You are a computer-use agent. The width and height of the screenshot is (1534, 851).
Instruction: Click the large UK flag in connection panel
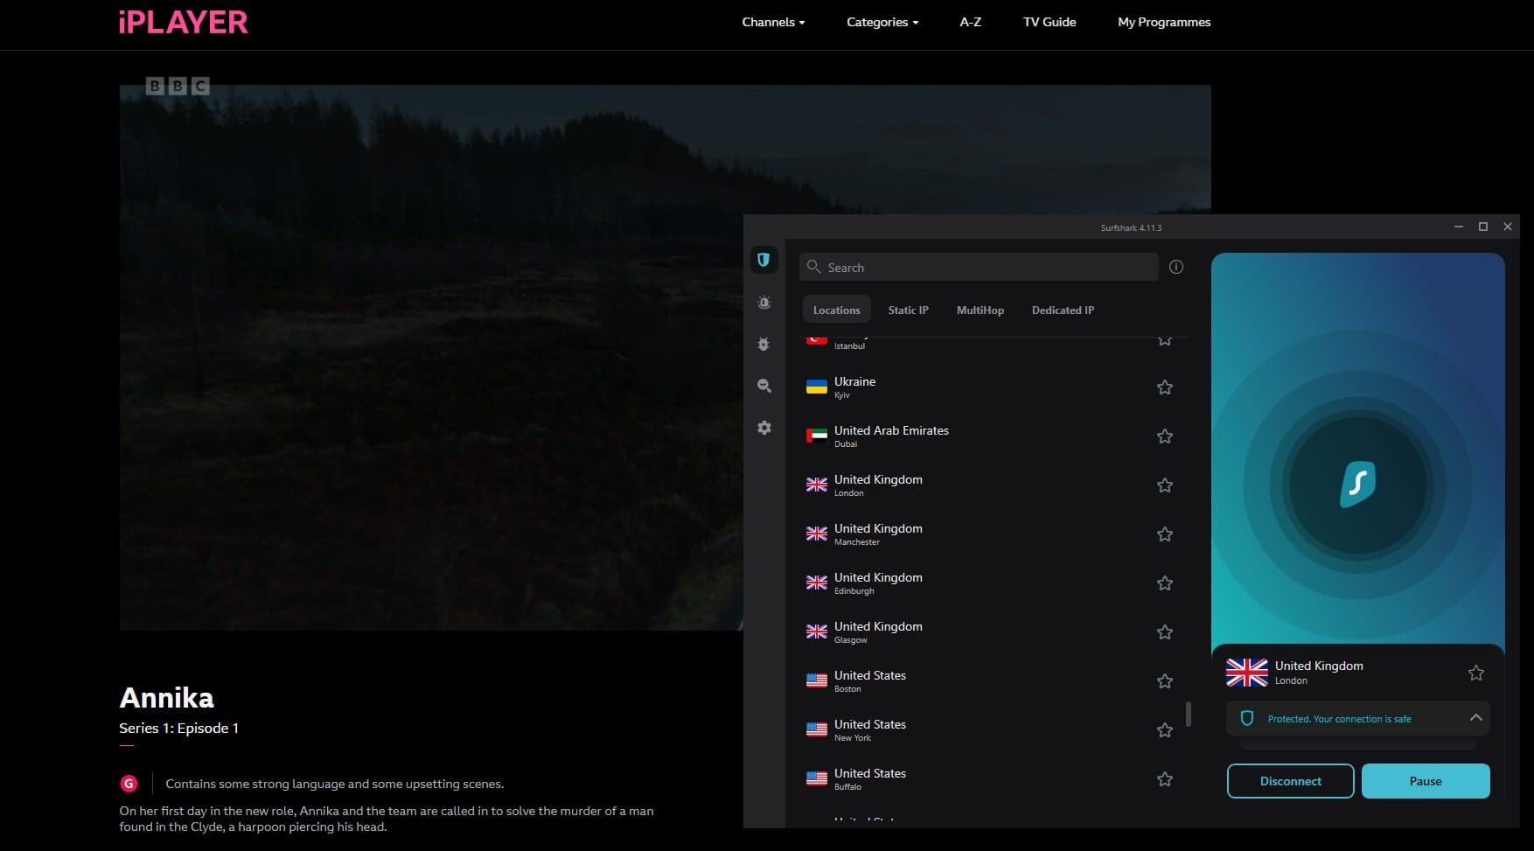(1247, 673)
